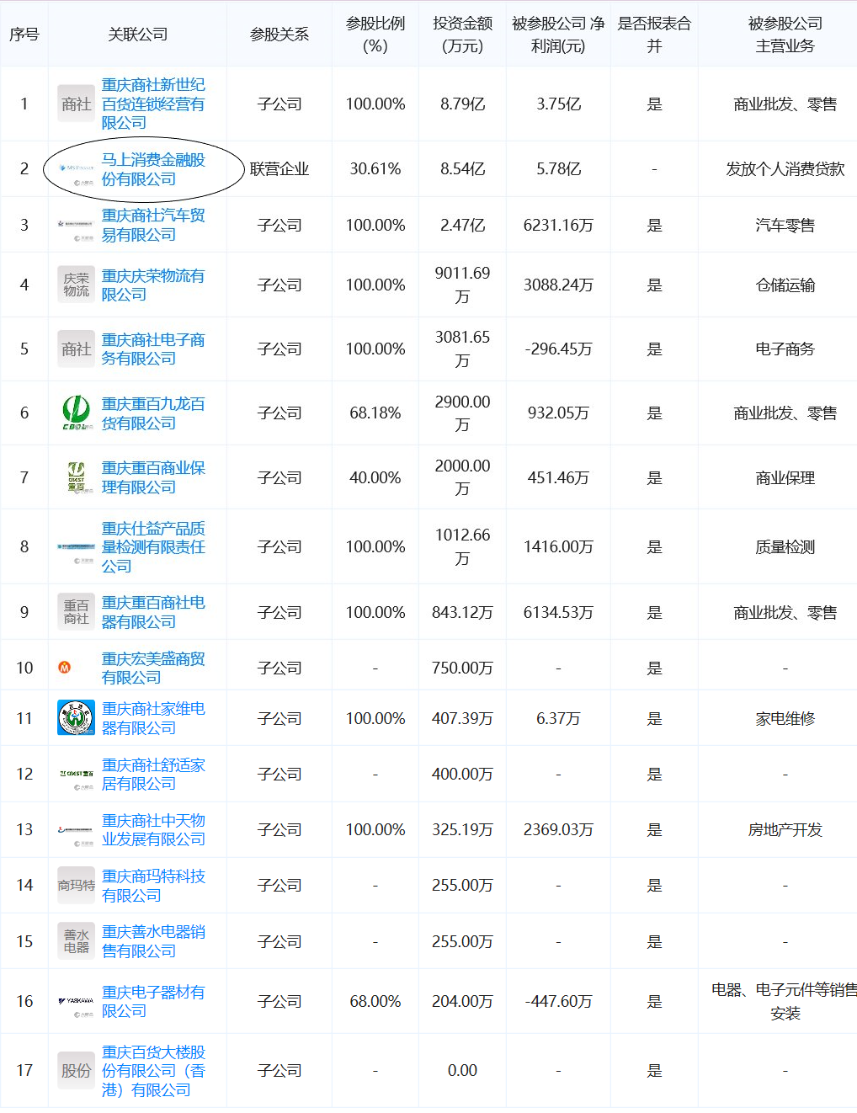Click the green logo of 重庆重百九龙百货

click(76, 413)
